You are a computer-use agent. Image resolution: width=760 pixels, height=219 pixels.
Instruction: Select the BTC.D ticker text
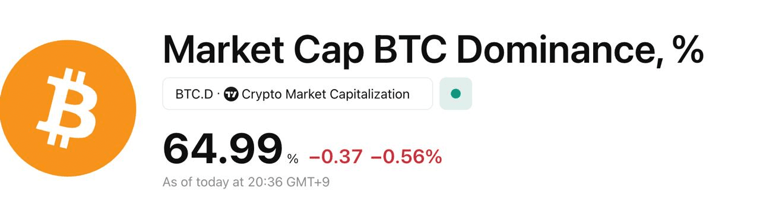[x=194, y=94]
